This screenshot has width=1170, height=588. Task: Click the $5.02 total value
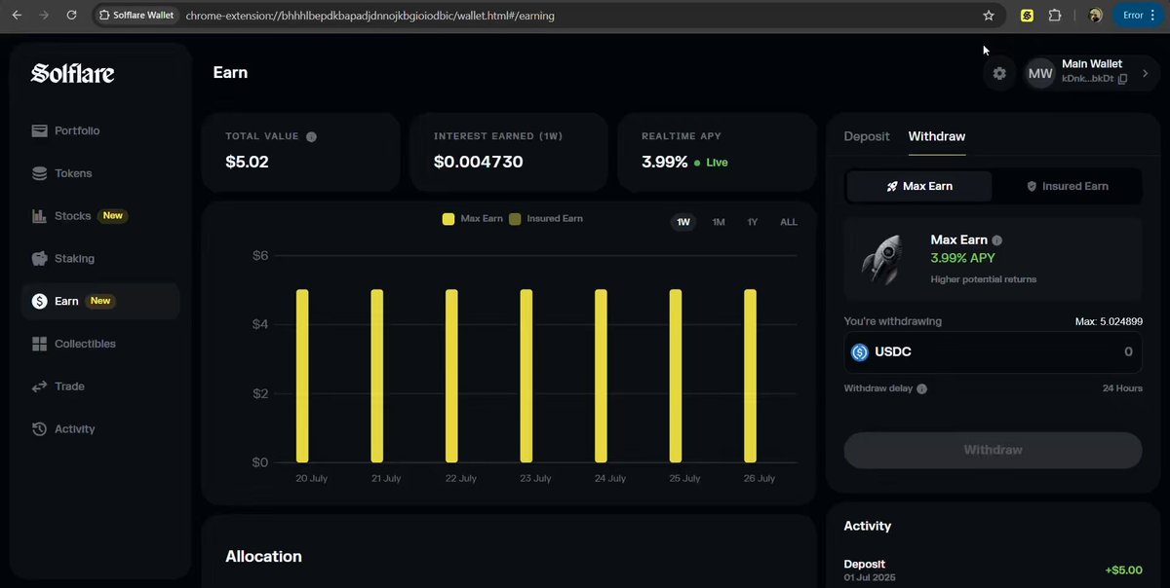coord(247,162)
